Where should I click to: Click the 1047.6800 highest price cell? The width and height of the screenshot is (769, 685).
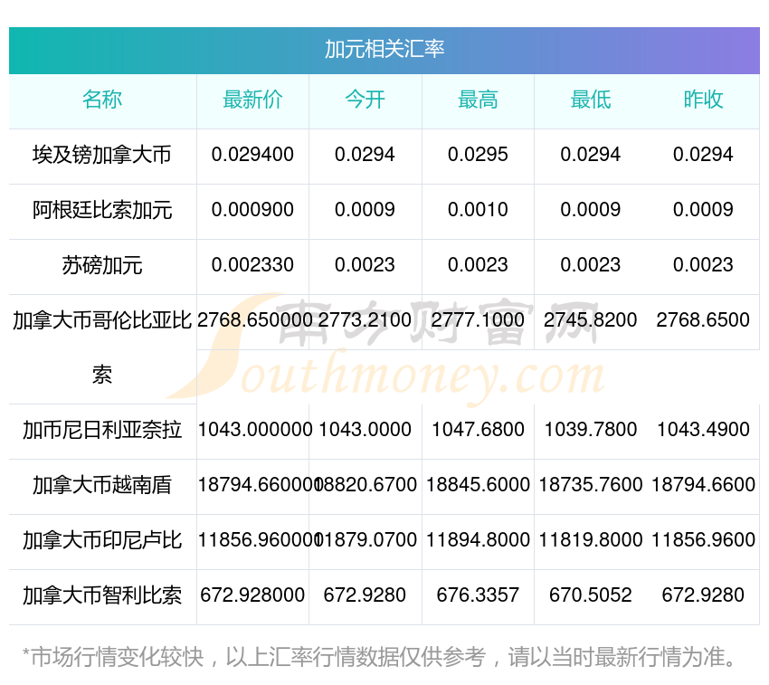pos(478,430)
